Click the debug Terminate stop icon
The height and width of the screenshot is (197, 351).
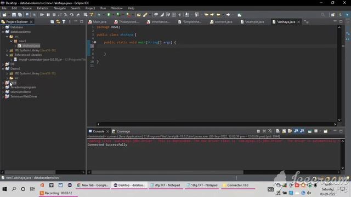pos(54,15)
